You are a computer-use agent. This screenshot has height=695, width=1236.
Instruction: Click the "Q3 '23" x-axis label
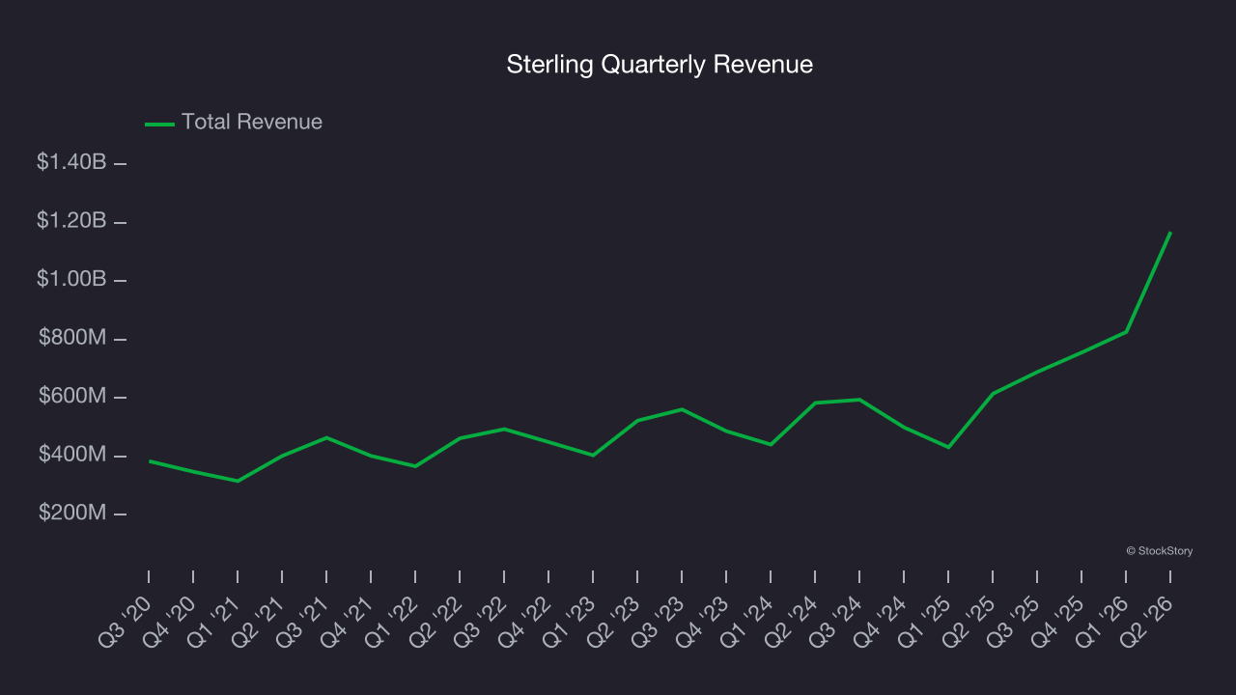(660, 621)
